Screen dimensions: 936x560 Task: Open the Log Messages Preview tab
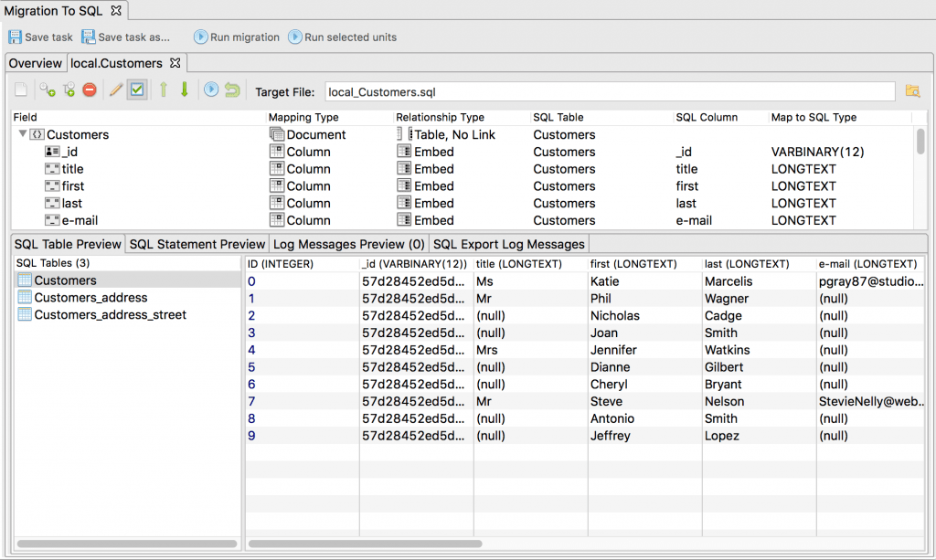[348, 244]
